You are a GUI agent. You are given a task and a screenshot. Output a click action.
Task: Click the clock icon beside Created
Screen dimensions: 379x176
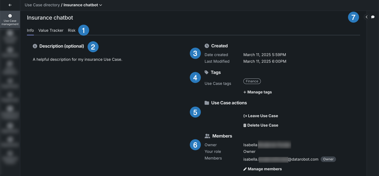207,46
